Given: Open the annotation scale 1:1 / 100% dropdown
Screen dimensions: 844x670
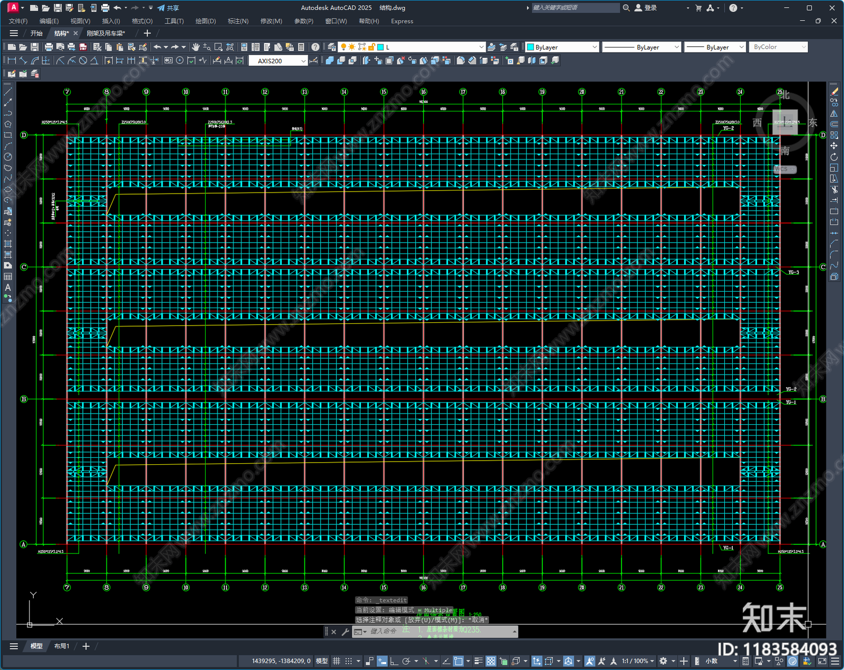Looking at the screenshot, I should click(638, 661).
